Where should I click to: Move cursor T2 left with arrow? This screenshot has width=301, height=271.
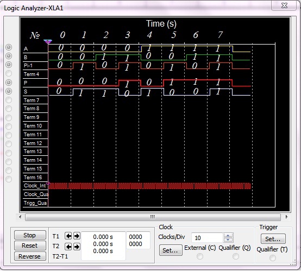click(68, 247)
